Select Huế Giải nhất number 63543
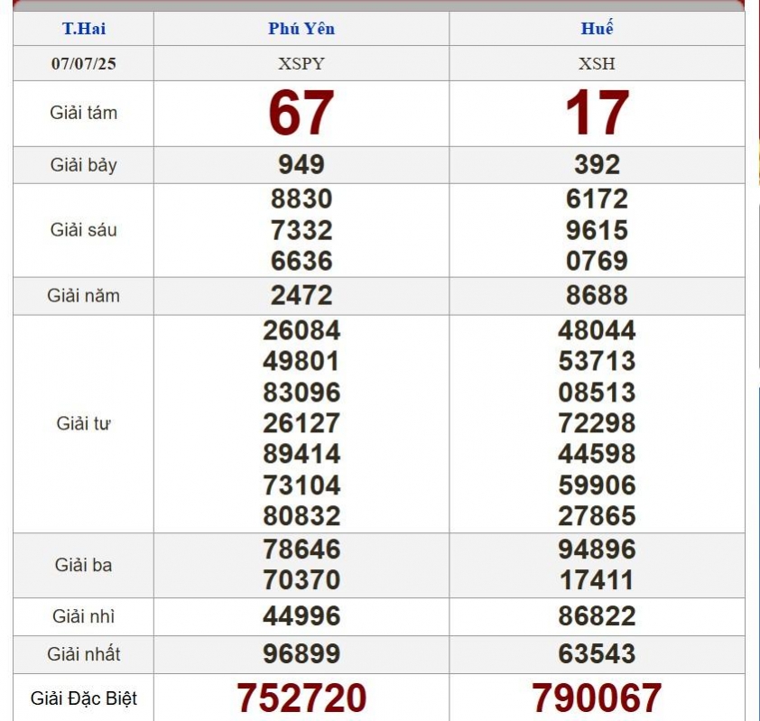This screenshot has height=721, width=760. click(x=597, y=654)
